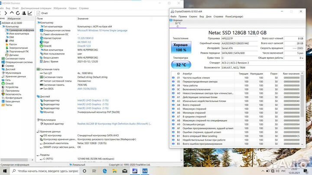Click the Прошивка firmware field

(239, 38)
